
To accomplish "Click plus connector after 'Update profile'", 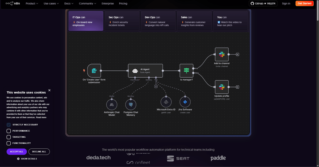I will click(x=238, y=87).
